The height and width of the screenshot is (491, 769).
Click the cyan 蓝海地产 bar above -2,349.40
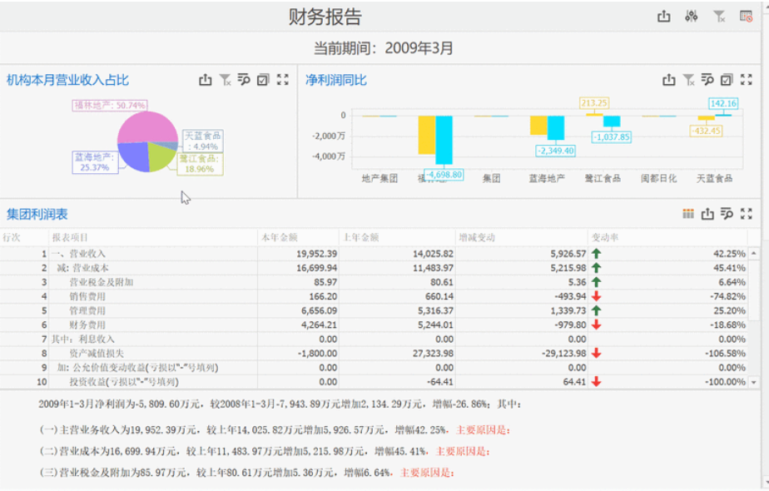point(556,128)
